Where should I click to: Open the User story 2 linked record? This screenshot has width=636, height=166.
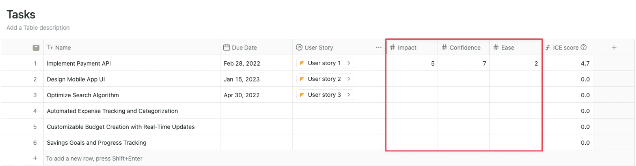coord(324,79)
